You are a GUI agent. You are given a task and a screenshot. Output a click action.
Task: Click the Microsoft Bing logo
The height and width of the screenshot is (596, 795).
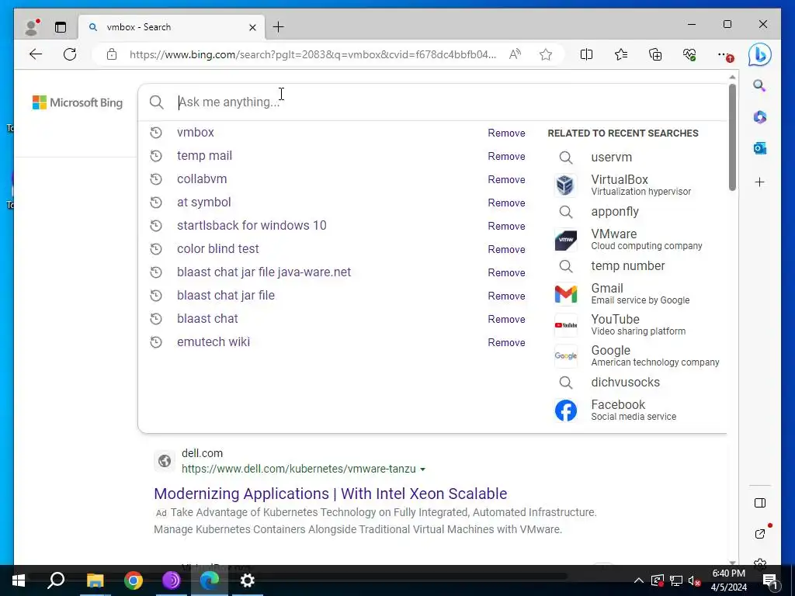point(78,102)
